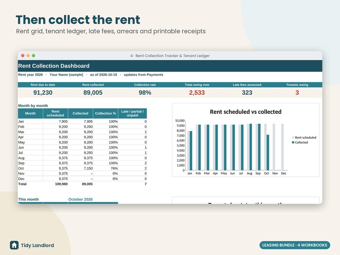The height and width of the screenshot is (255, 340).
Task: Click the Collection % column header
Action: 105,113
